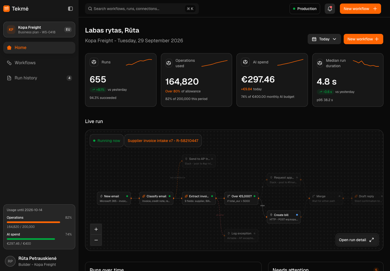Click the Home icon in the sidebar
This screenshot has height=271, width=390.
click(9, 48)
